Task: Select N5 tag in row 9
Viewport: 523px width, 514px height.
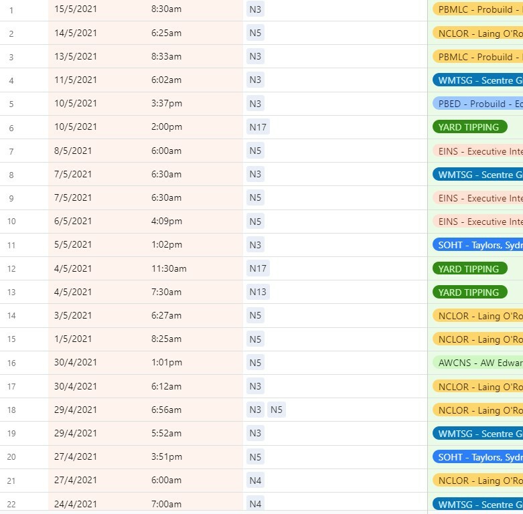Action: pos(255,197)
